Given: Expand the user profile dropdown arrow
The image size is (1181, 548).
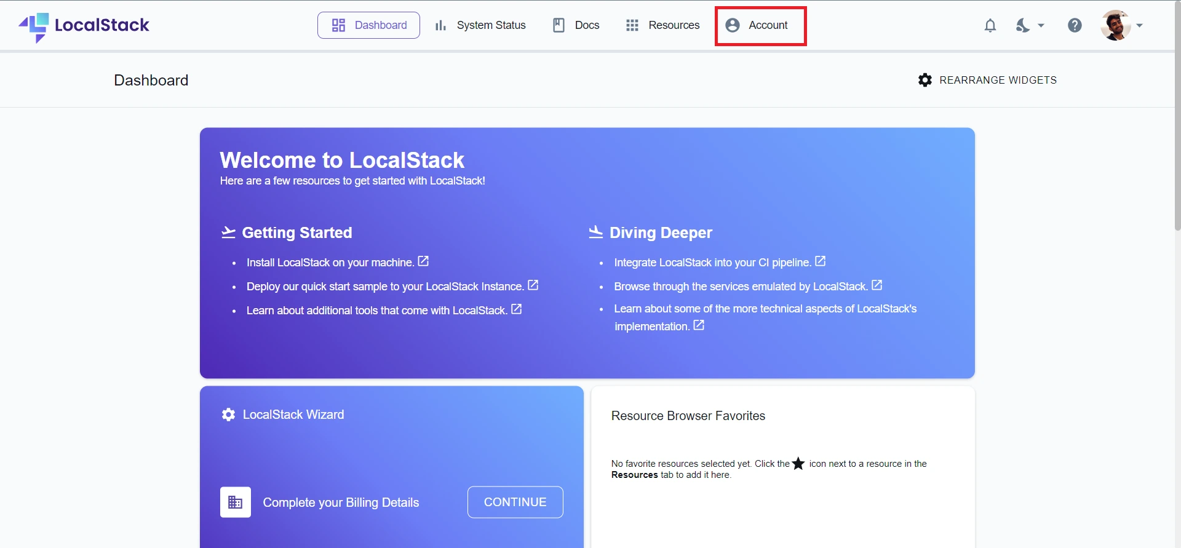Looking at the screenshot, I should pyautogui.click(x=1139, y=25).
